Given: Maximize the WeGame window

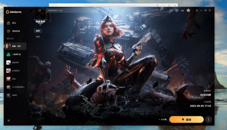Looking at the screenshot, I should pyautogui.click(x=206, y=10).
